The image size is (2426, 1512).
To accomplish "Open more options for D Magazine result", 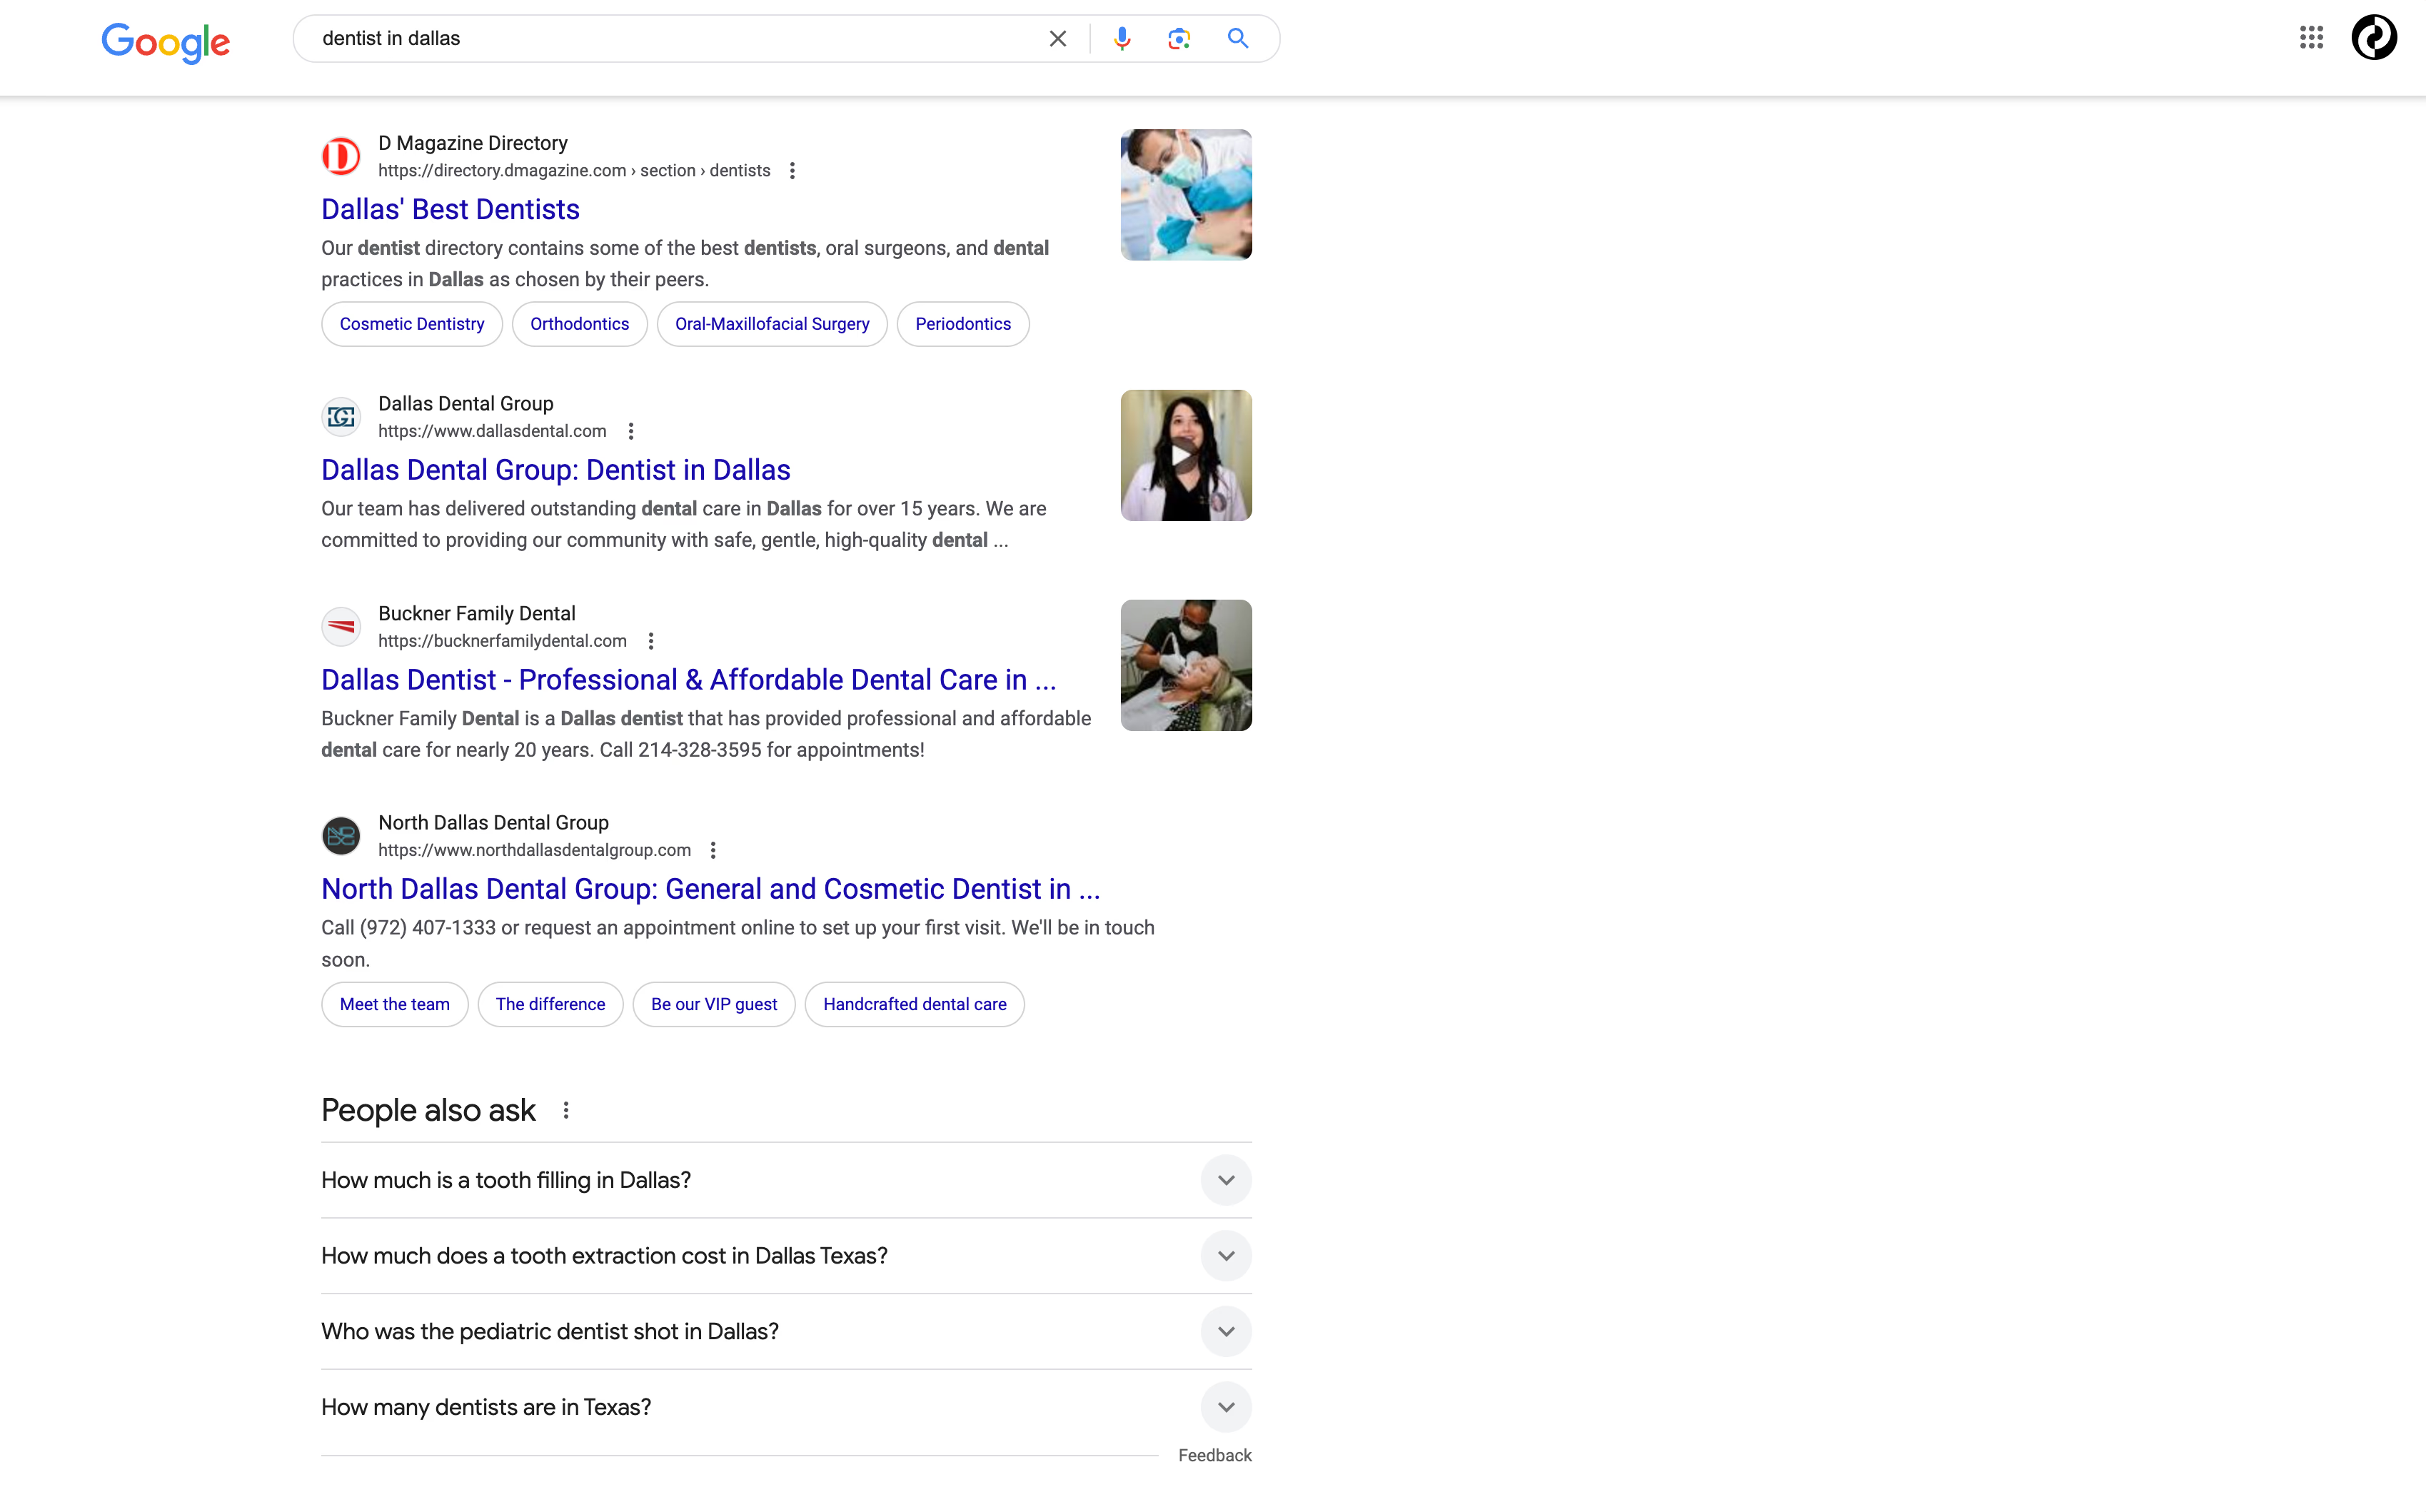I will 792,171.
